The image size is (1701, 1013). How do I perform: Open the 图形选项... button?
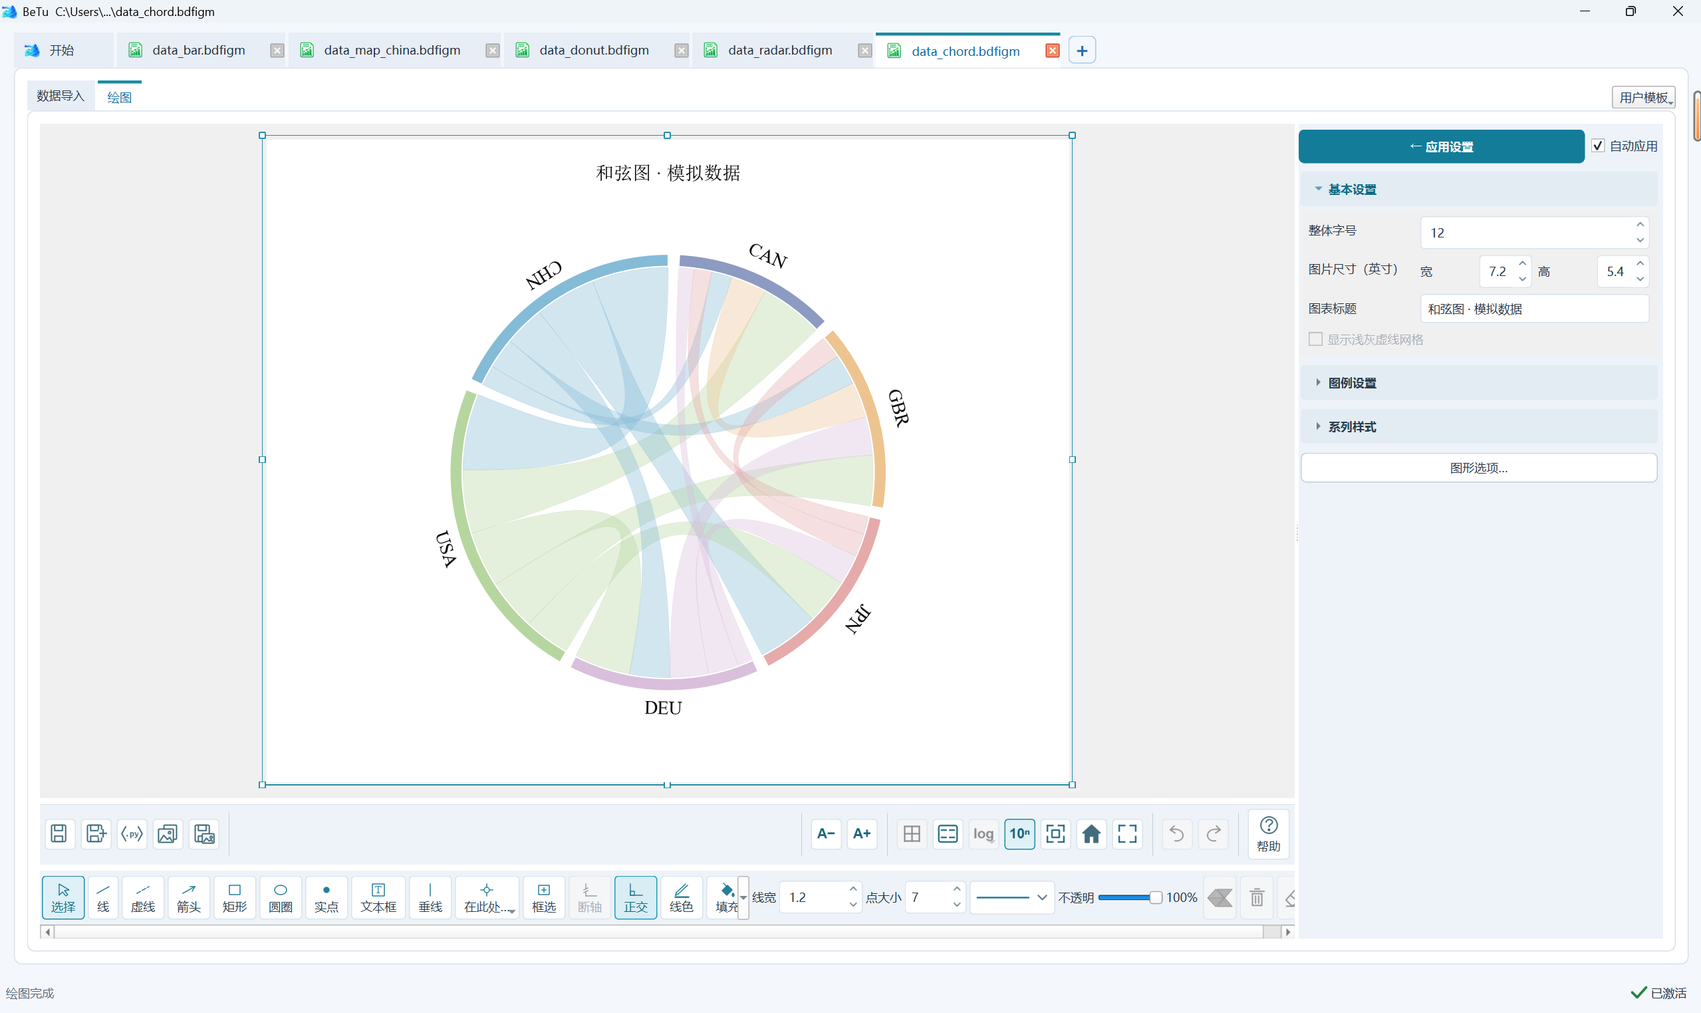(1479, 468)
